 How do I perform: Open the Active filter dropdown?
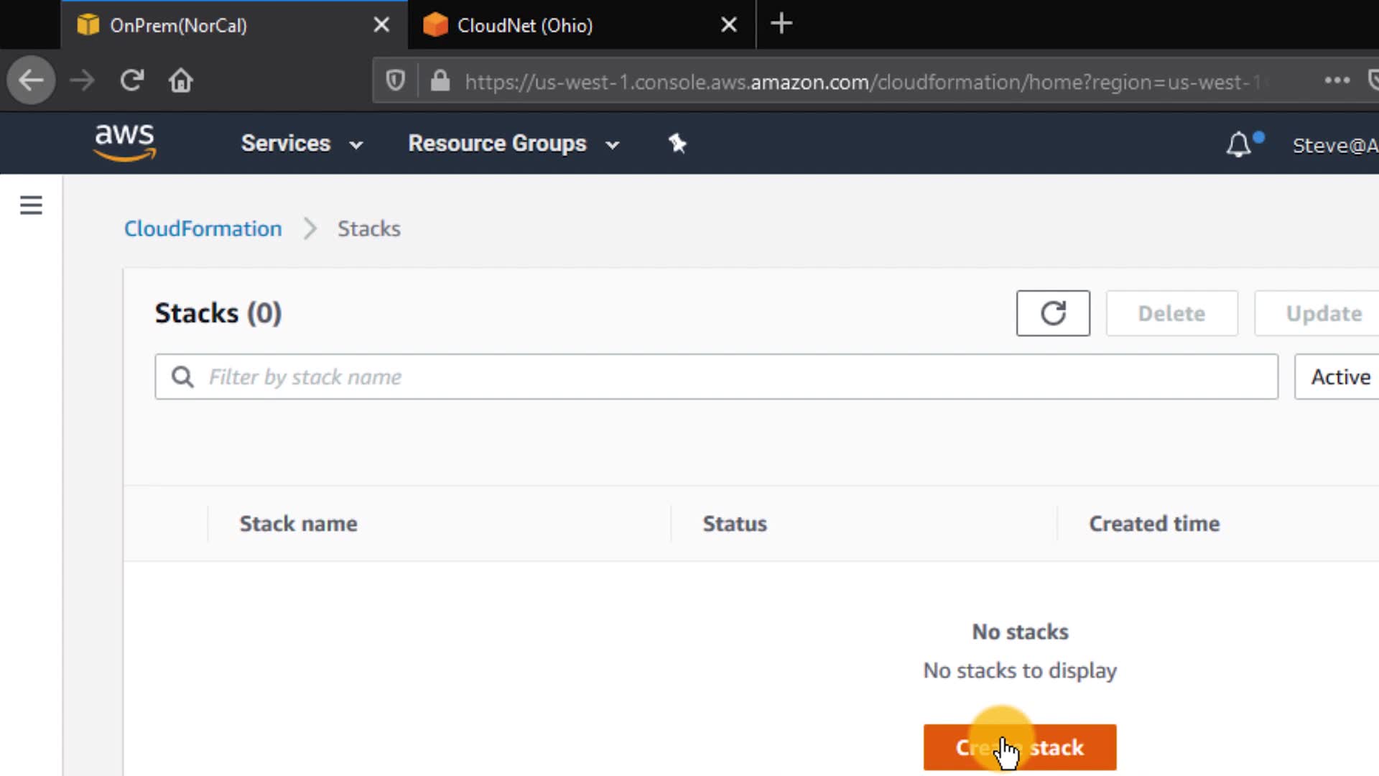(1339, 377)
